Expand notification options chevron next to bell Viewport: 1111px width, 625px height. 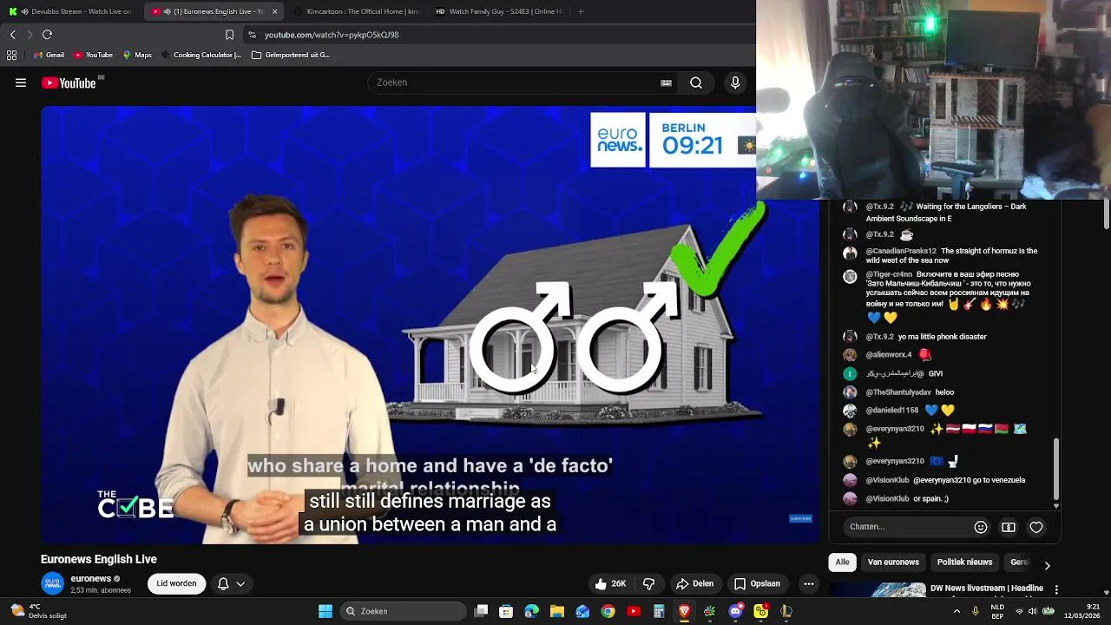[x=240, y=584]
